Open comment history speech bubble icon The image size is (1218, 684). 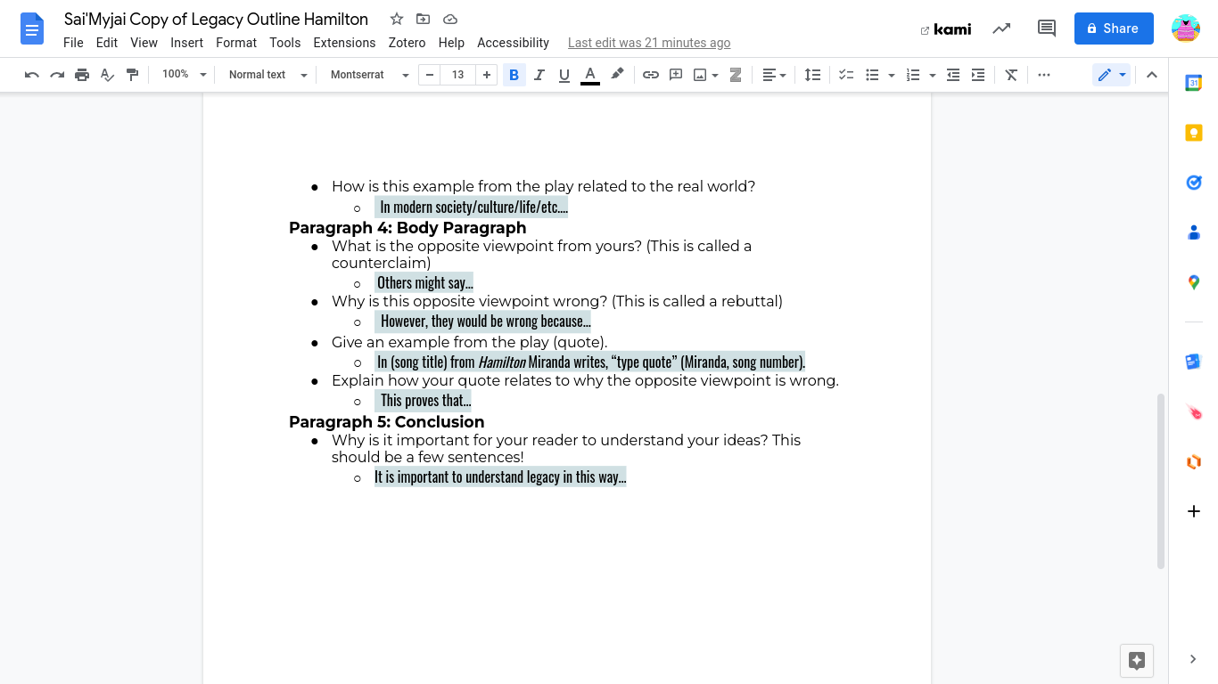pyautogui.click(x=1047, y=28)
